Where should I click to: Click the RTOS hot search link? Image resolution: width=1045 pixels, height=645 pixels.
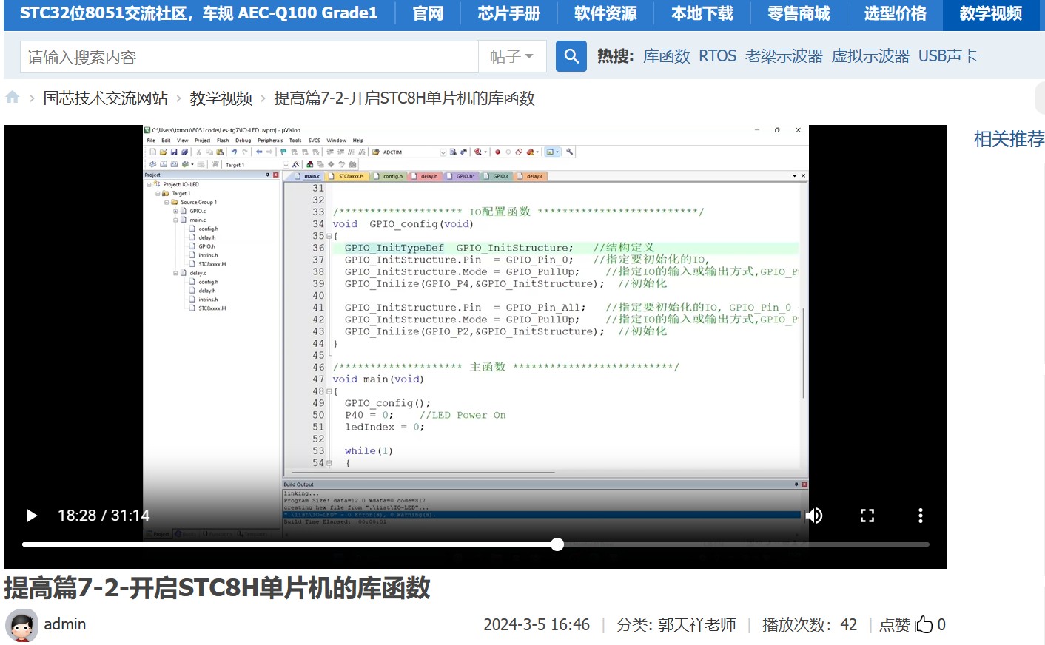point(718,56)
